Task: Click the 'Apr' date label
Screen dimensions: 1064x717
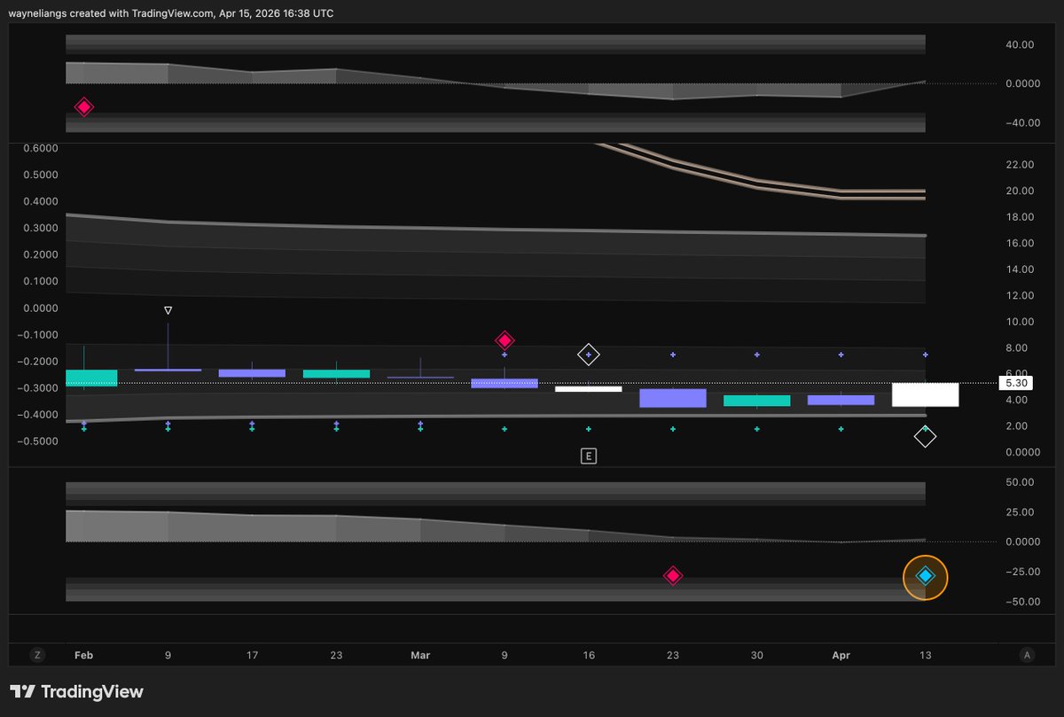Action: (841, 656)
